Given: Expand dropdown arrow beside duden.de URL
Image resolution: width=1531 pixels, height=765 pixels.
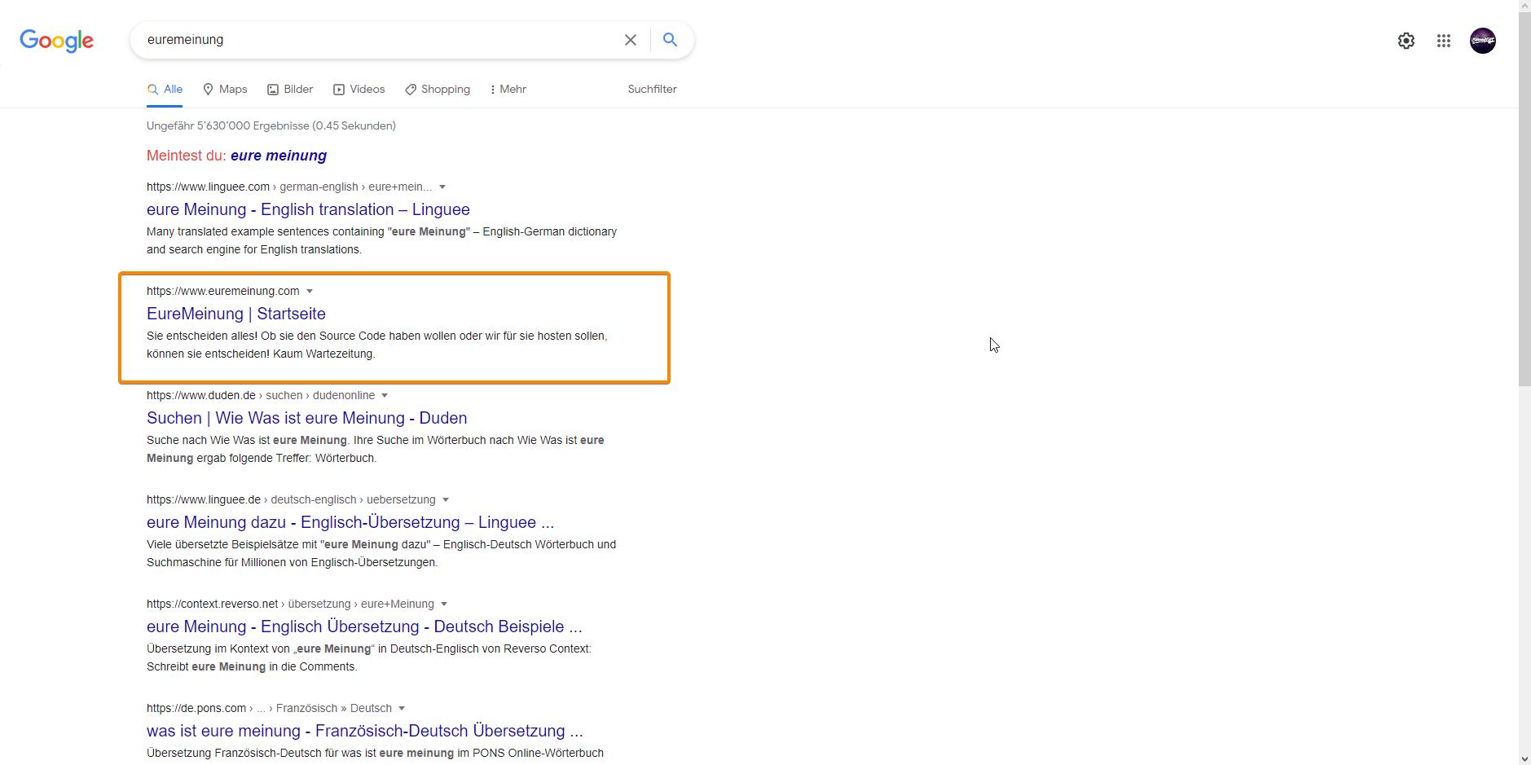Looking at the screenshot, I should [385, 396].
